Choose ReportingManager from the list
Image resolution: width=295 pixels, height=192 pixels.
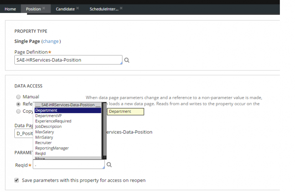point(68,148)
